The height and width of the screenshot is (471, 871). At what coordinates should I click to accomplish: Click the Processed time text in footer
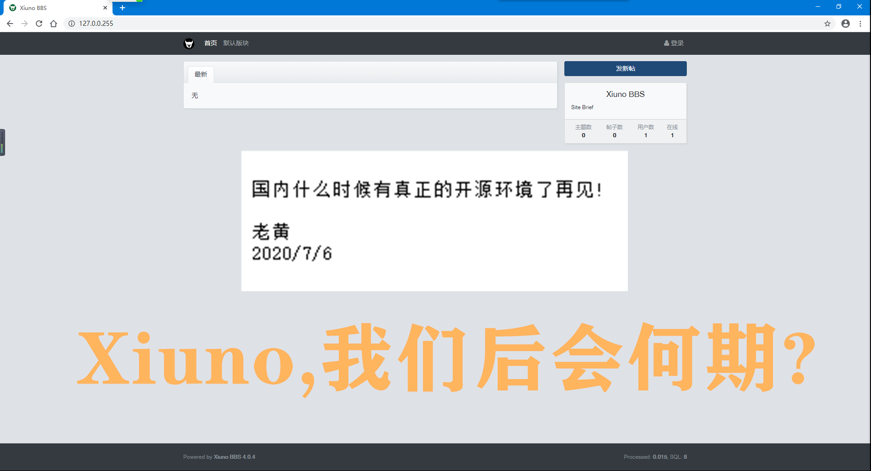[x=655, y=457]
